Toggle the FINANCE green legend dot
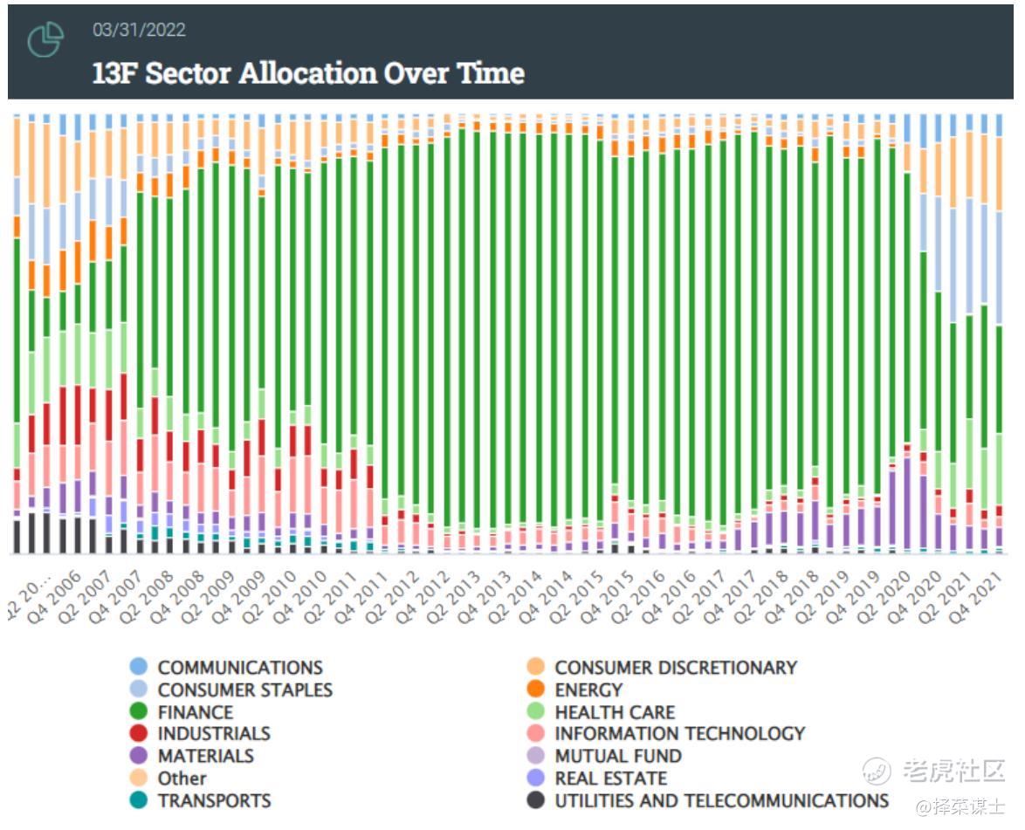This screenshot has height=830, width=1025. 138,712
